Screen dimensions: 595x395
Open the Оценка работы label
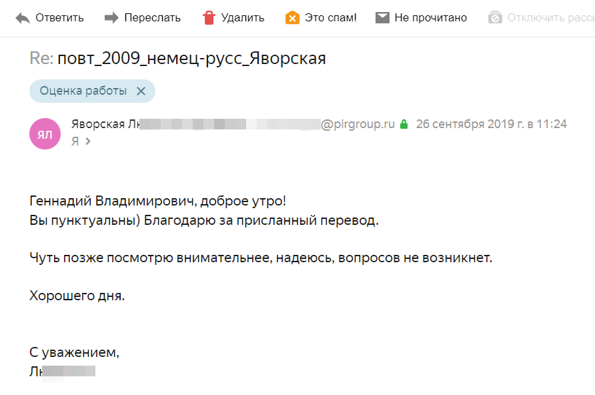(x=83, y=91)
